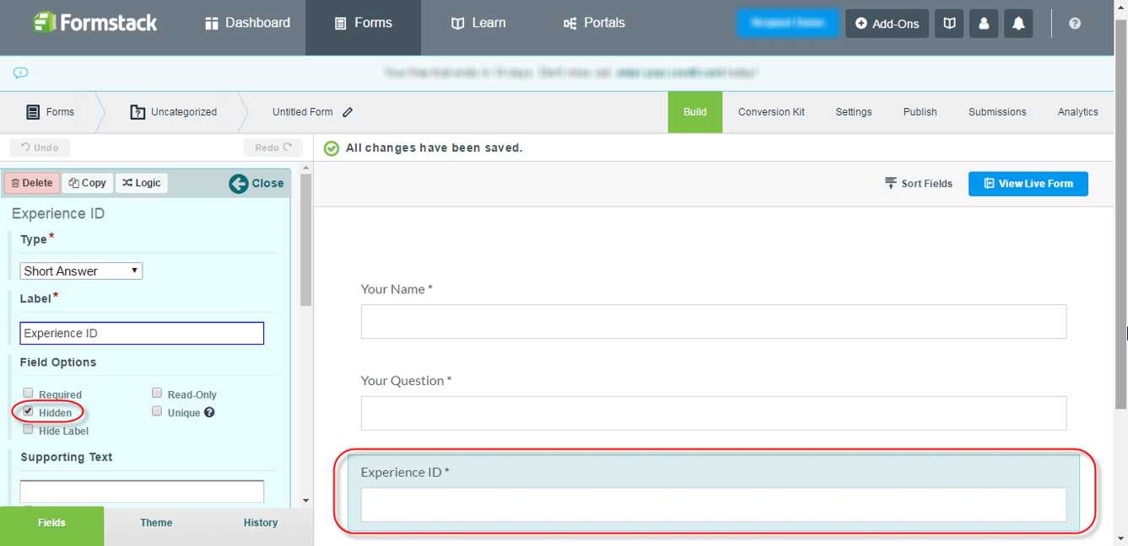Open Add-Ons
This screenshot has width=1128, height=546.
[x=888, y=24]
